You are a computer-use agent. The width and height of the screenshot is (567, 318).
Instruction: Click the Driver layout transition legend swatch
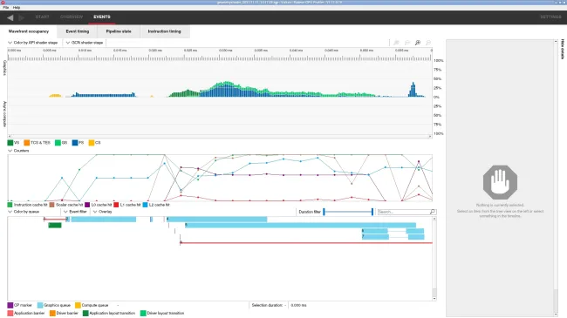(143, 314)
